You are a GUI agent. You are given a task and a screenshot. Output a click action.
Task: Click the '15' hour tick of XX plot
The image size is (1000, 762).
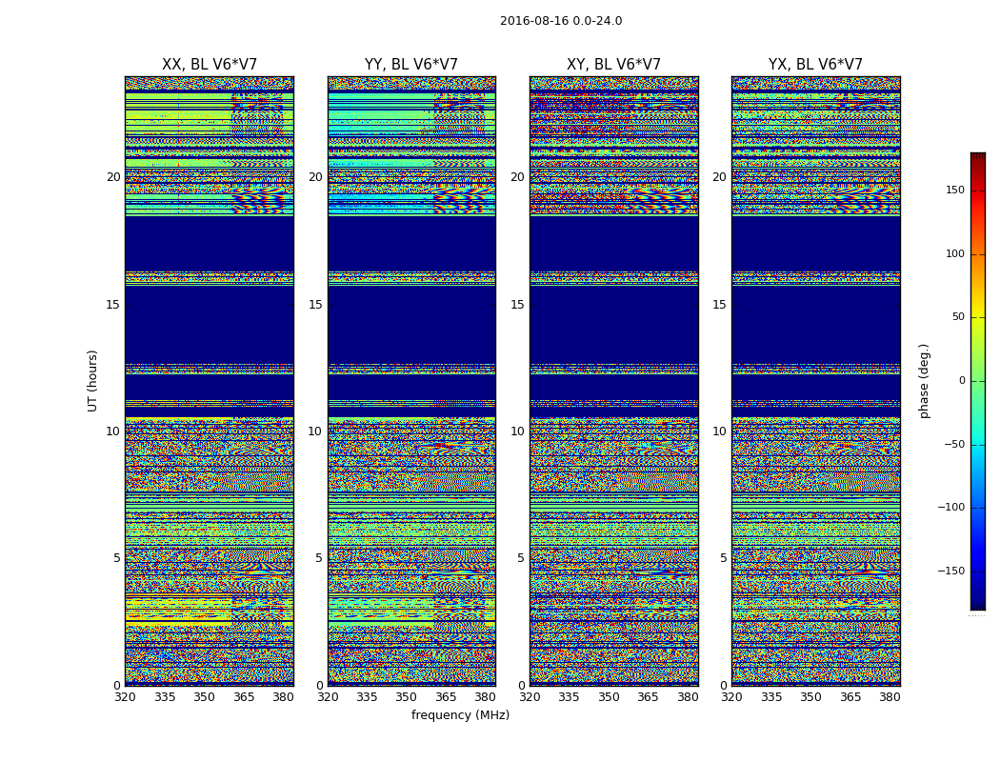tap(113, 305)
